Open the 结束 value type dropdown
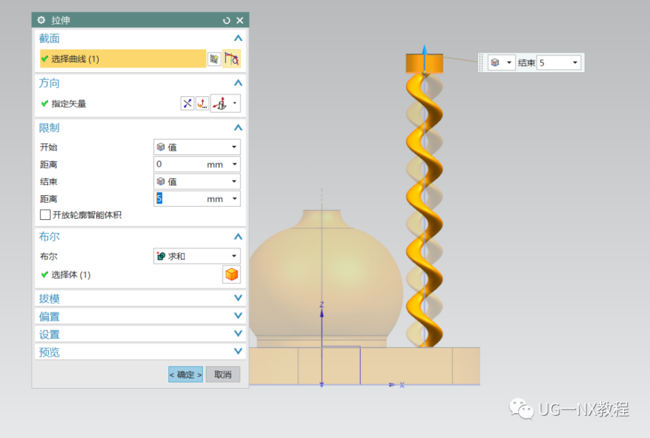 [197, 182]
